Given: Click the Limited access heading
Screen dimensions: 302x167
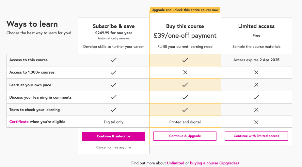Looking at the screenshot, I should pos(256,26).
